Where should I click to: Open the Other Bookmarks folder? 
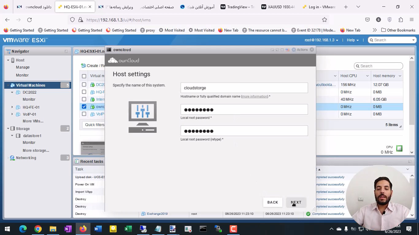pos(398,30)
